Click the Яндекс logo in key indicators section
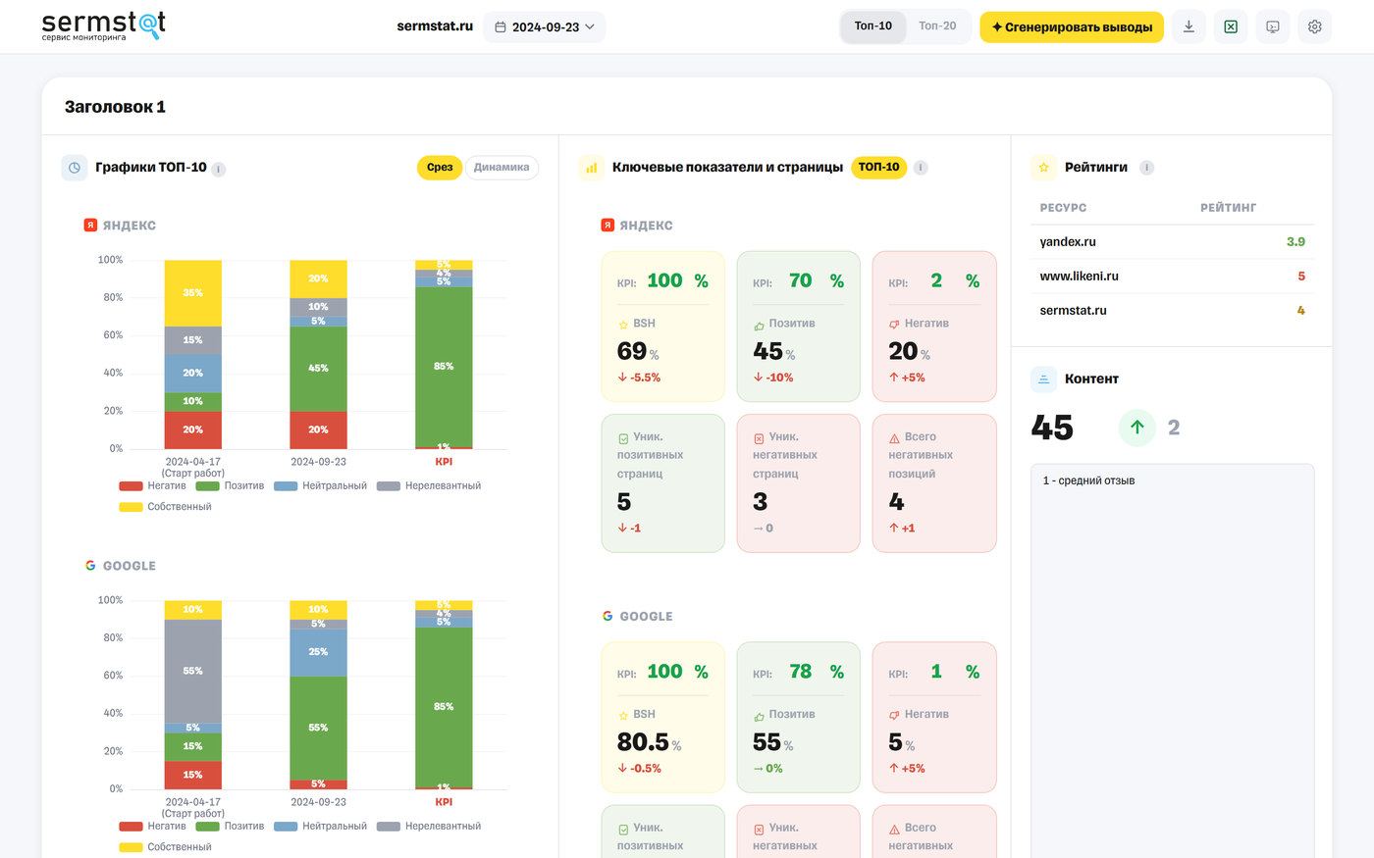This screenshot has height=858, width=1374. coord(608,226)
